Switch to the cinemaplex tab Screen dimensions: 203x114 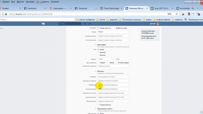(x=60, y=9)
